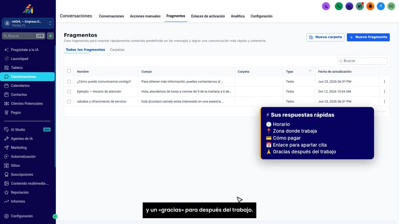Open row menu for Ejemplo — Horario de atención
The image size is (399, 224).
tap(384, 92)
